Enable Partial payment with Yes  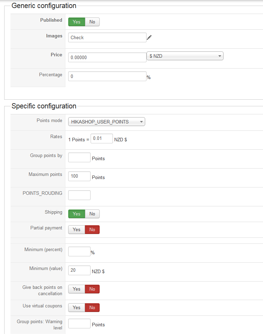[x=77, y=229]
